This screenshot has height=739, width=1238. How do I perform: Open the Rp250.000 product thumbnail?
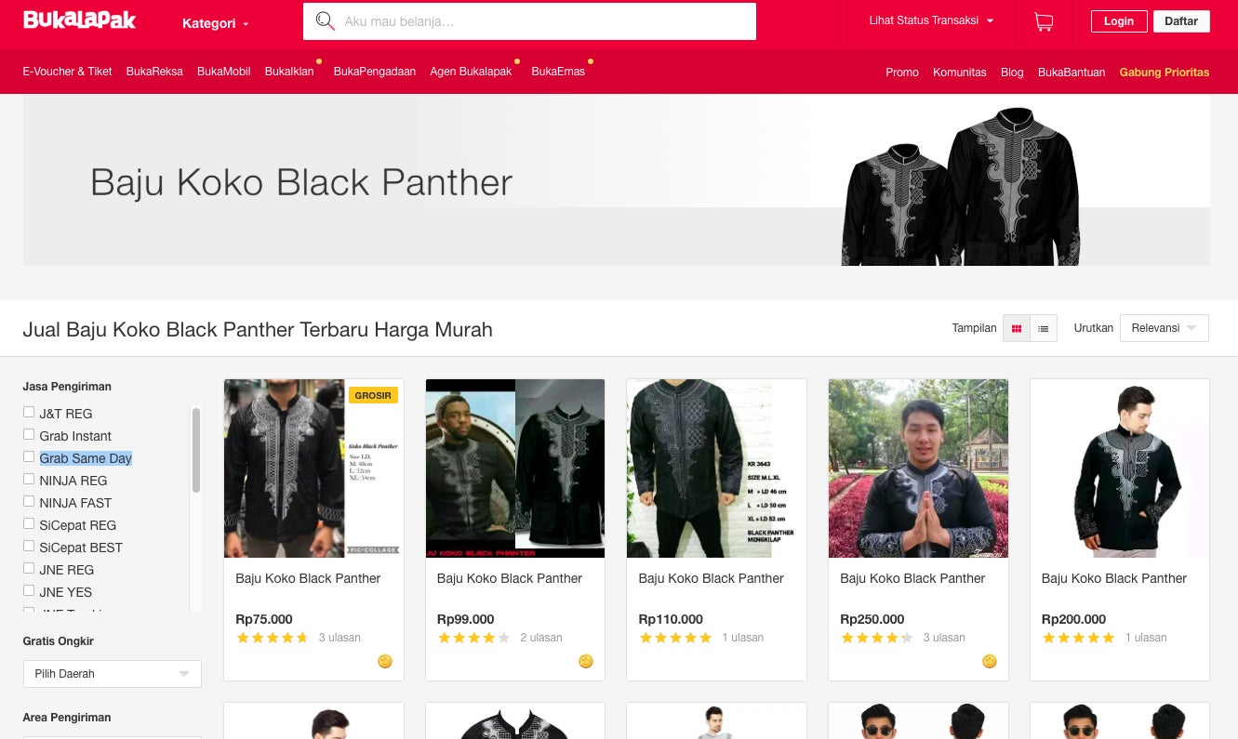click(x=918, y=468)
